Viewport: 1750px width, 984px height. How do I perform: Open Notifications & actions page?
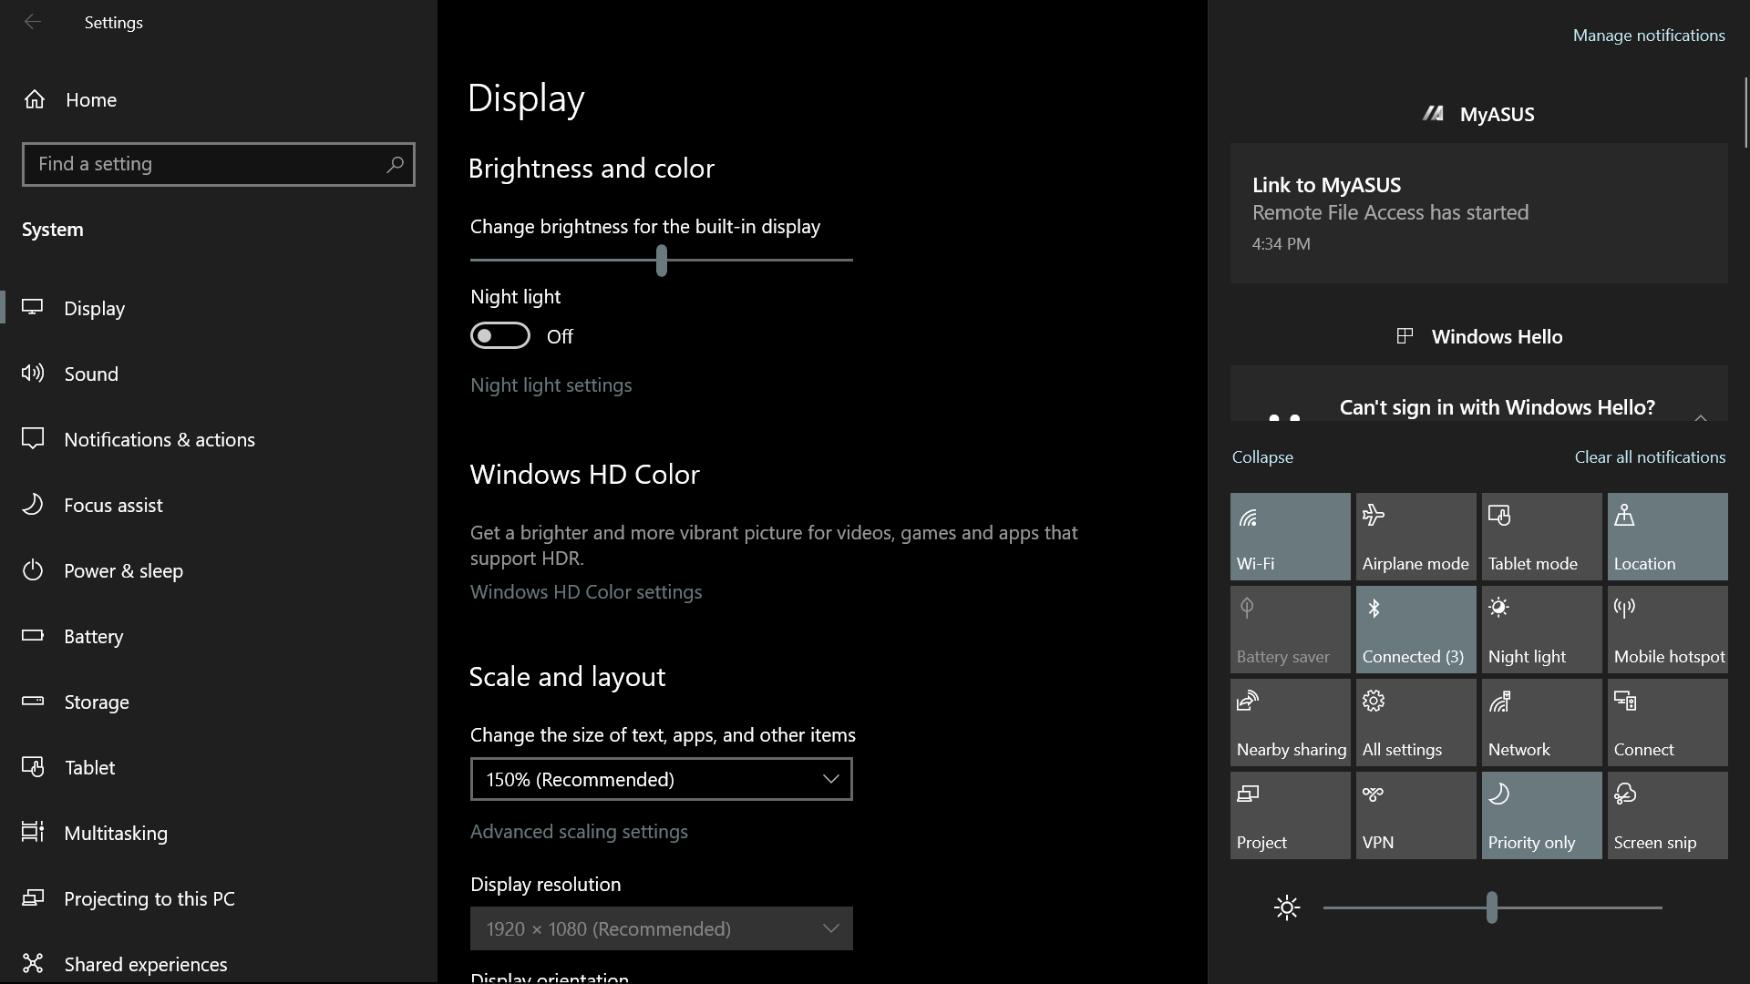click(x=219, y=439)
